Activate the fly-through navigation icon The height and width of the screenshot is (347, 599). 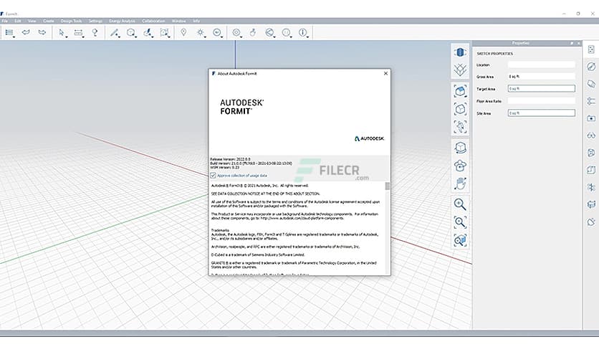[x=460, y=127]
